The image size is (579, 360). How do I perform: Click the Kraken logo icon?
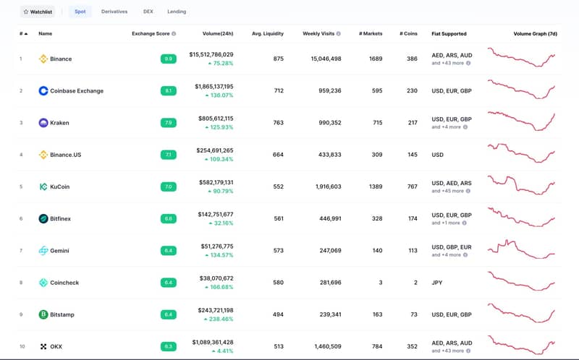click(43, 123)
